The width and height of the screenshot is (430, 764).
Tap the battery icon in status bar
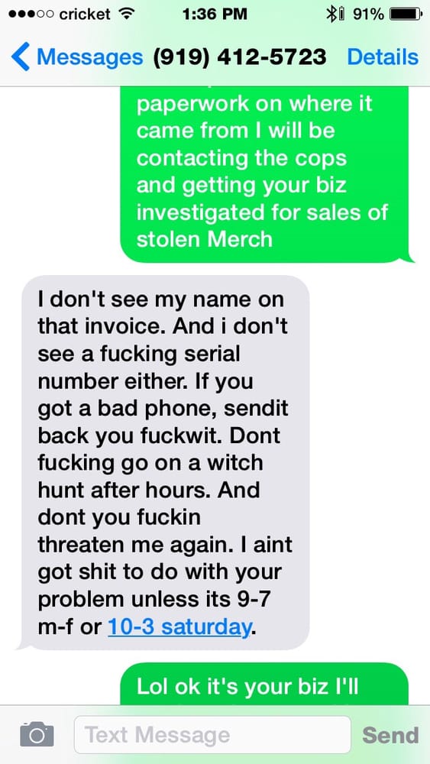[x=406, y=15]
